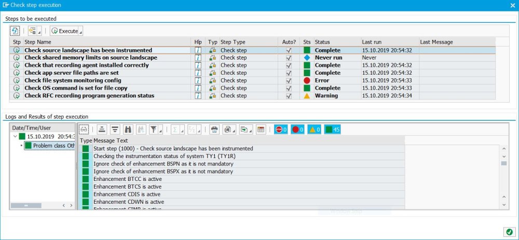Click the hierarchy display icon in steps toolbar

32,31
